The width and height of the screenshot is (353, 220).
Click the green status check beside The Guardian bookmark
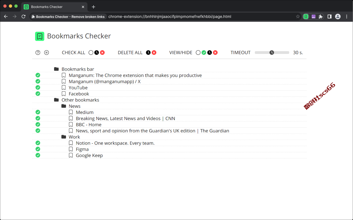[x=38, y=131]
